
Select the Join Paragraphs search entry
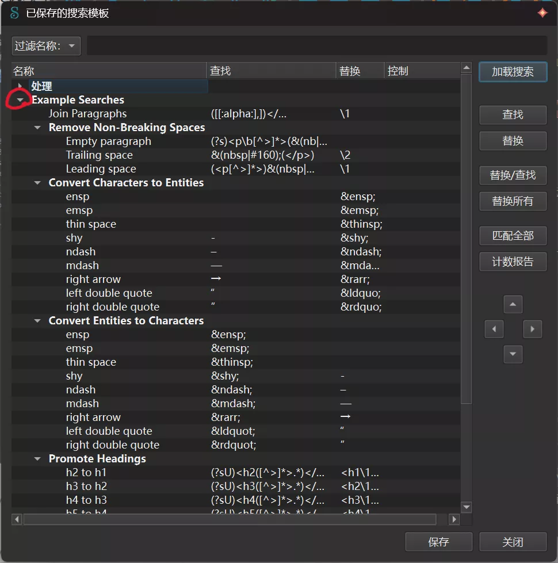pyautogui.click(x=87, y=114)
